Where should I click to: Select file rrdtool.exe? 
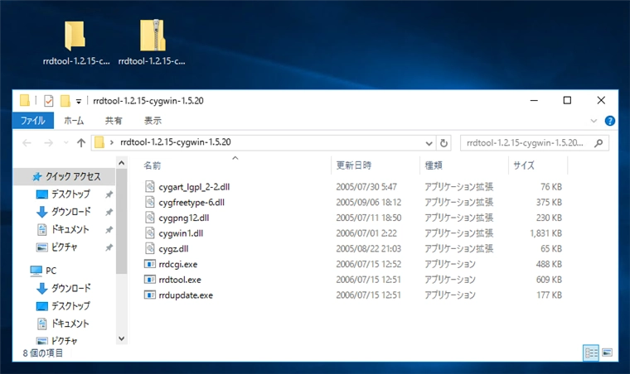[180, 280]
